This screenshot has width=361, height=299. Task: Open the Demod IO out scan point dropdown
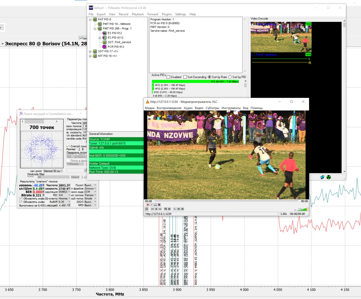[x=53, y=171]
